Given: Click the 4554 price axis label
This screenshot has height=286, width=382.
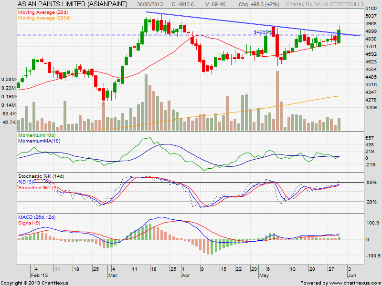Looking at the screenshot, I should (371, 69).
